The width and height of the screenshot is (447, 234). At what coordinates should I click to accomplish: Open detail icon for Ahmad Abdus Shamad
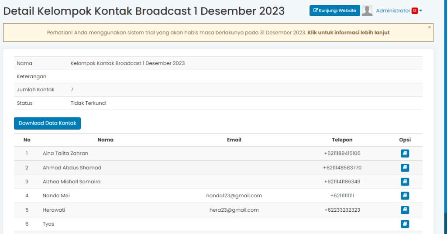point(405,168)
